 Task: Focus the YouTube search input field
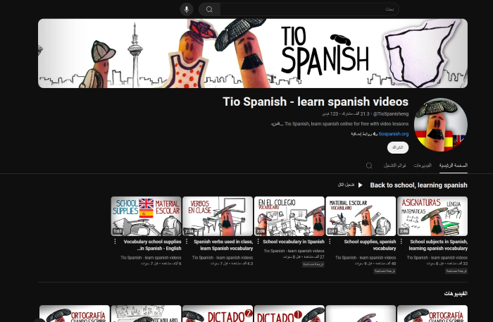point(309,9)
